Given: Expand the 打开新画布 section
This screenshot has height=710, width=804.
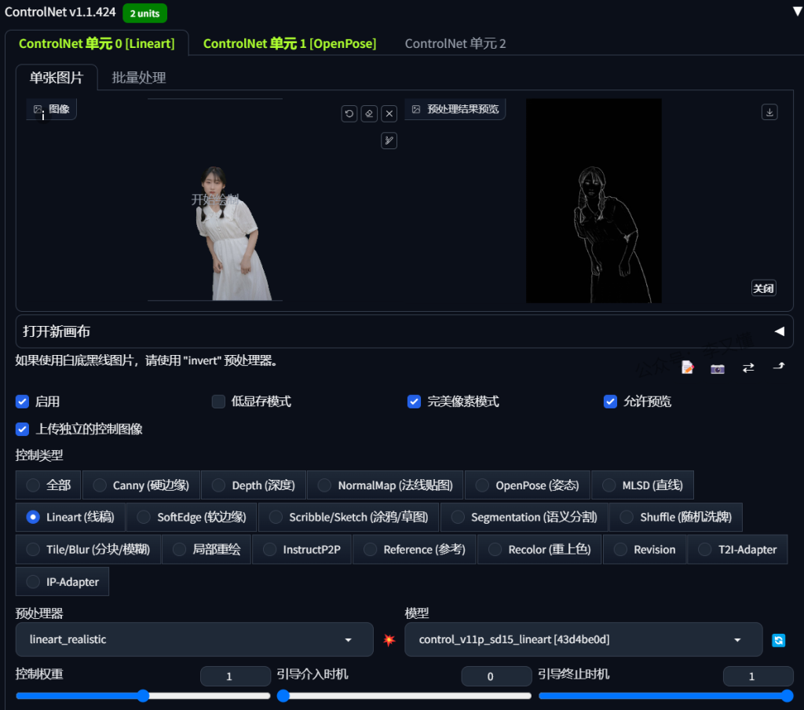Looking at the screenshot, I should click(x=404, y=331).
